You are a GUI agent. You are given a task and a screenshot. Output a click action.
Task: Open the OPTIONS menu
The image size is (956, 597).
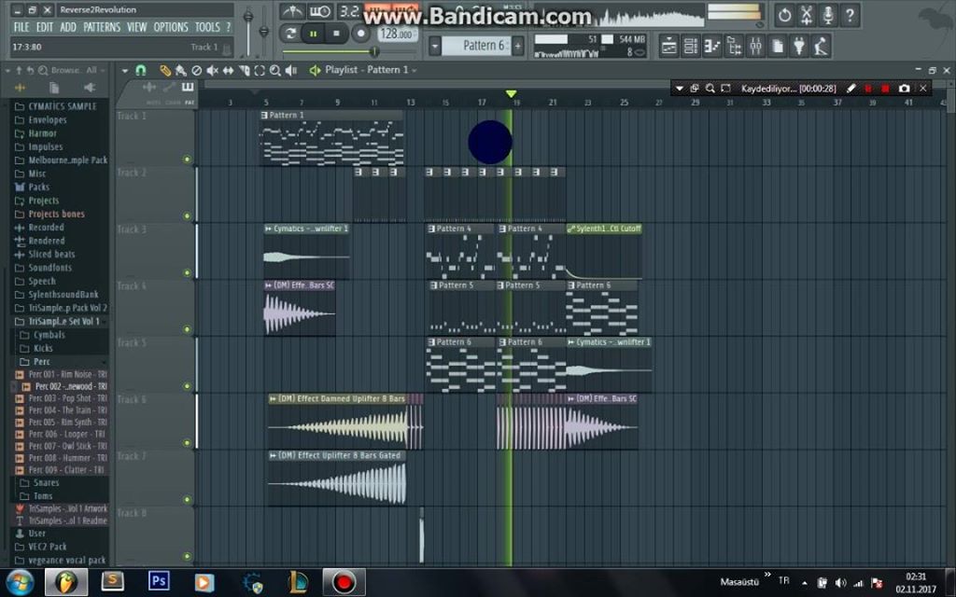point(171,27)
